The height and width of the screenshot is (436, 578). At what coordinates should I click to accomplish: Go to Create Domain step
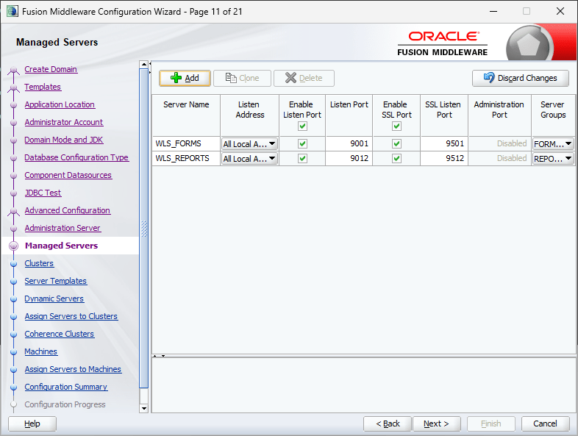pos(51,69)
